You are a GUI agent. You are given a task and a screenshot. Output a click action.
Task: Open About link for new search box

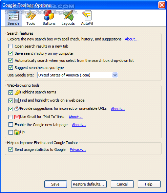[132, 39]
